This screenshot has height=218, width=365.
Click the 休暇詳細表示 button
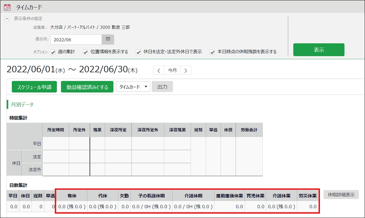[341, 195]
